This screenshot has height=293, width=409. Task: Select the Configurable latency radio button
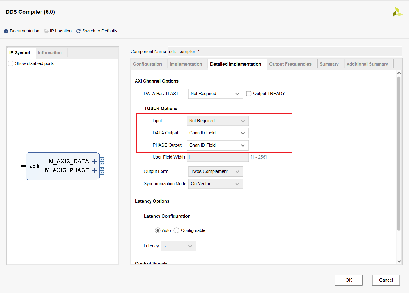176,230
